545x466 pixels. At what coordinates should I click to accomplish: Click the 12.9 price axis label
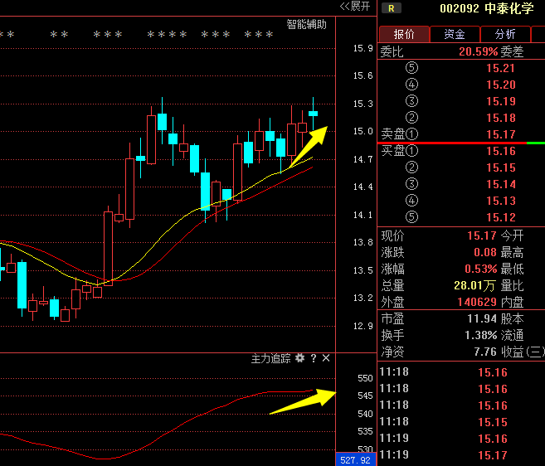(x=363, y=326)
